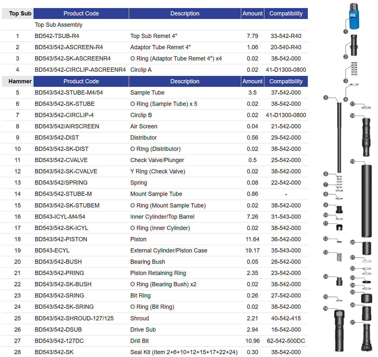378x357 pixels.
Task: Click the callout marker number 26
Action: pos(353,305)
